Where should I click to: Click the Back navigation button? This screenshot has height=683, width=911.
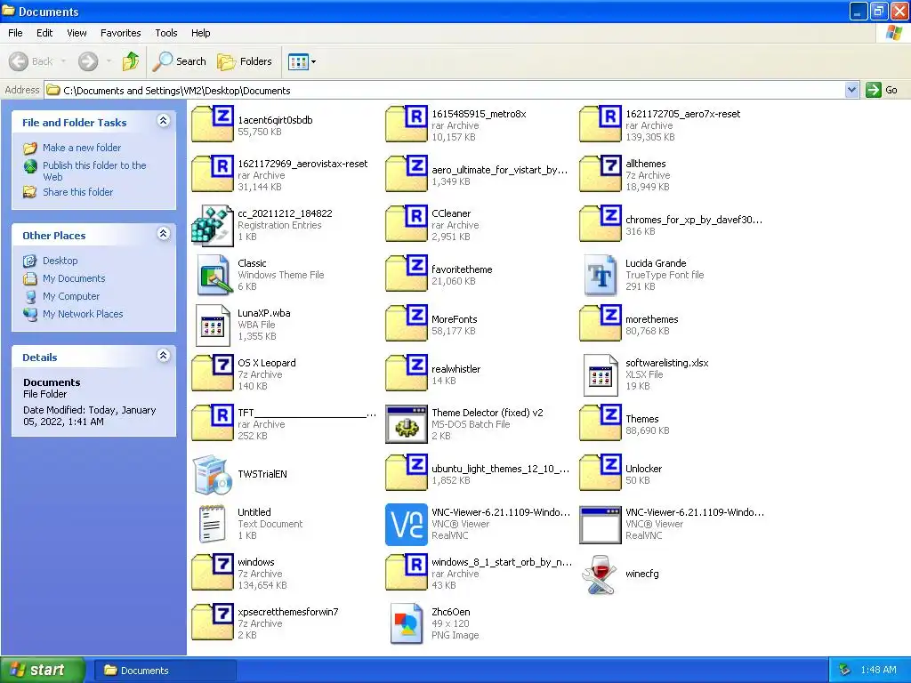(x=31, y=61)
